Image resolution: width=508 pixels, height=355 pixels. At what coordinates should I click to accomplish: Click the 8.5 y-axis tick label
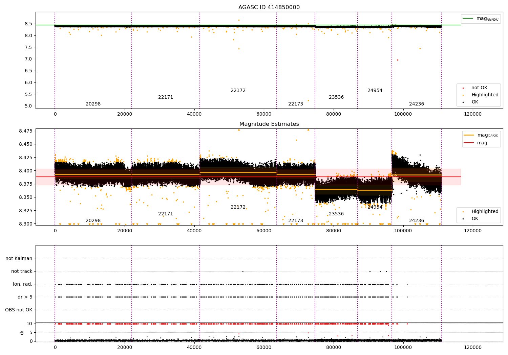click(x=28, y=24)
